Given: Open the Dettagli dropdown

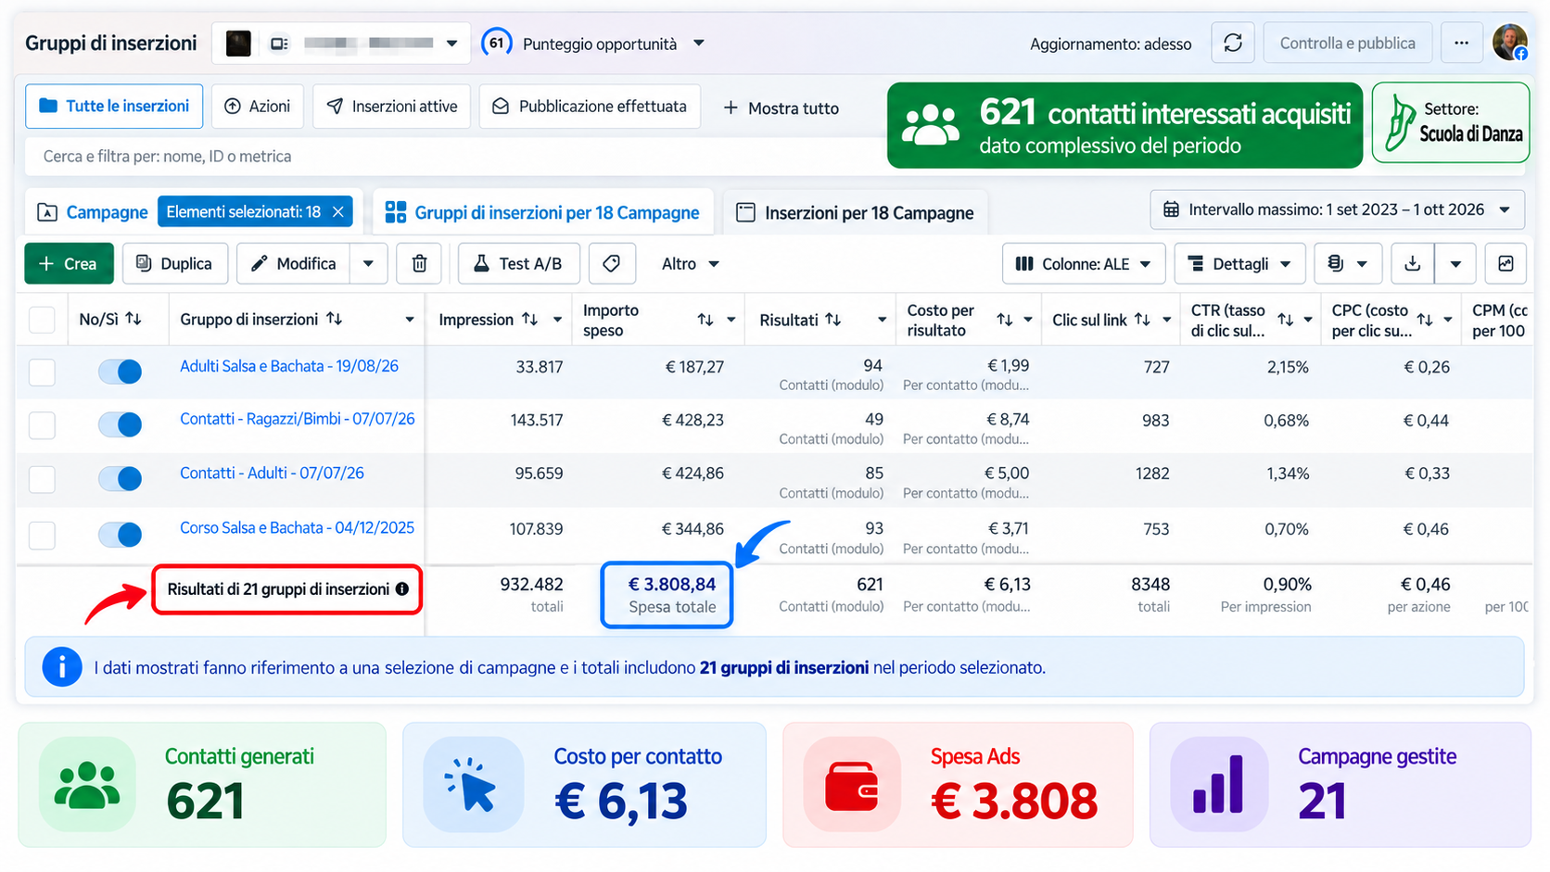Looking at the screenshot, I should tap(1239, 264).
